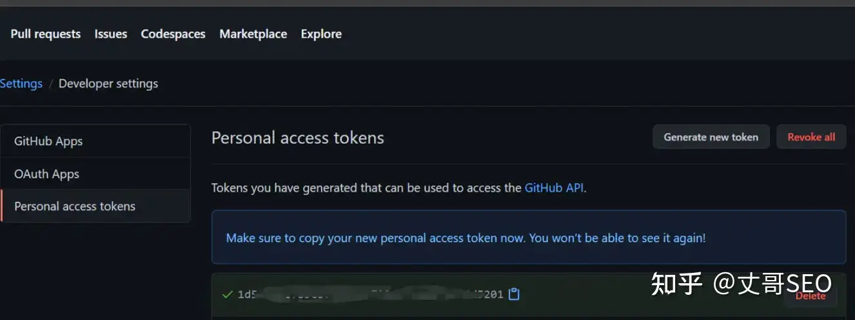Click the "Tokens you have generated" description
Image resolution: width=855 pixels, height=320 pixels.
pos(366,188)
